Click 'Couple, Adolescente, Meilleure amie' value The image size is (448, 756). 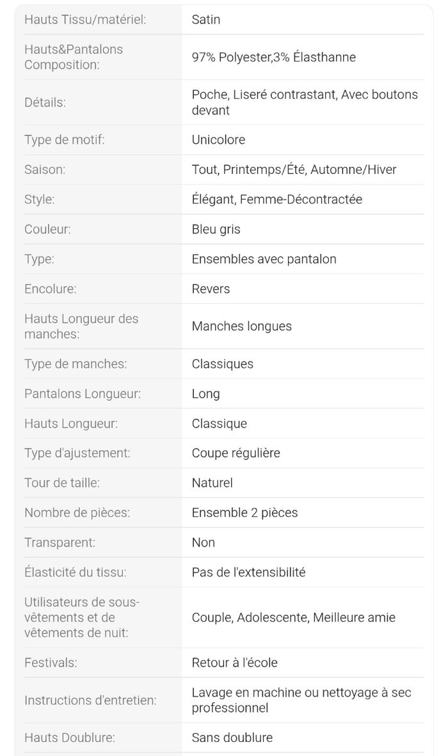pyautogui.click(x=293, y=617)
